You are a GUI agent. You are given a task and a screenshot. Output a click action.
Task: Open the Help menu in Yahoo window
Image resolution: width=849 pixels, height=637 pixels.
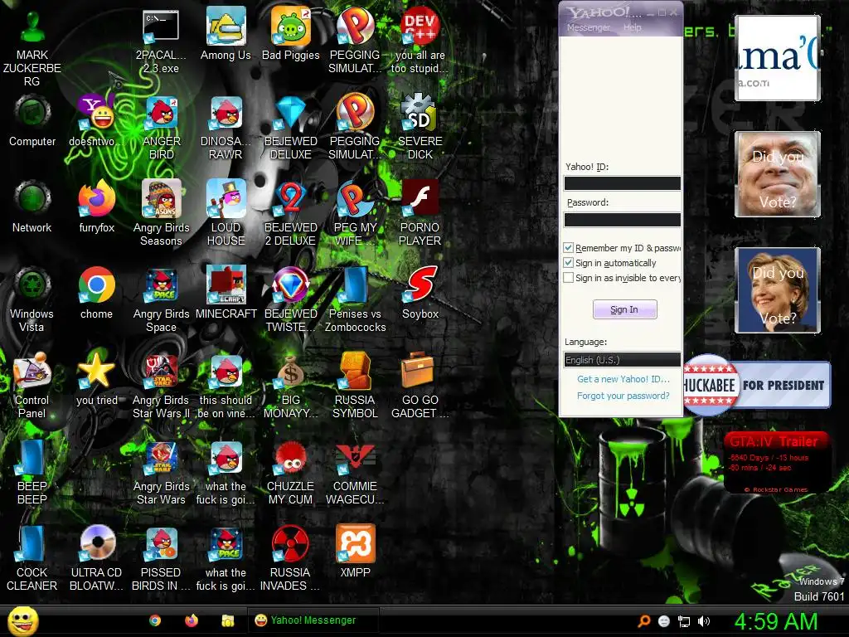tap(632, 27)
